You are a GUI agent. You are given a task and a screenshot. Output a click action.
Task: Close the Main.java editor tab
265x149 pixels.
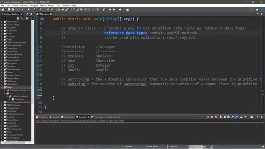pos(51,14)
